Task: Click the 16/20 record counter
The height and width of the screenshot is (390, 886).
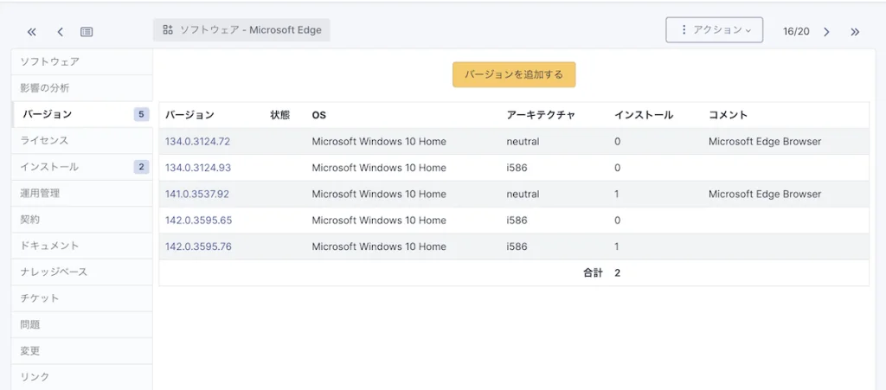Action: 796,32
